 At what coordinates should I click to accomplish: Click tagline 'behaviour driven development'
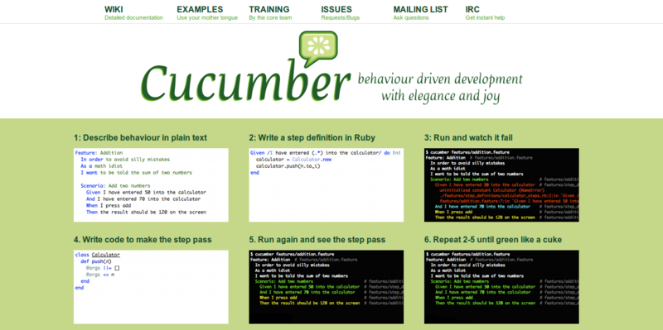pos(440,79)
